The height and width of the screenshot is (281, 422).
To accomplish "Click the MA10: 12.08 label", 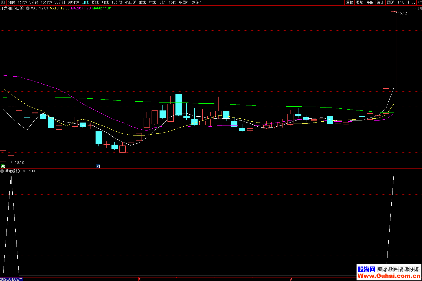I will click(x=60, y=8).
